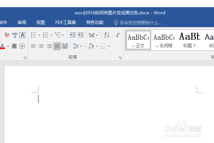Open the shading color dropdown arrow
Viewport: 214px width, 143px height.
pos(97,46)
